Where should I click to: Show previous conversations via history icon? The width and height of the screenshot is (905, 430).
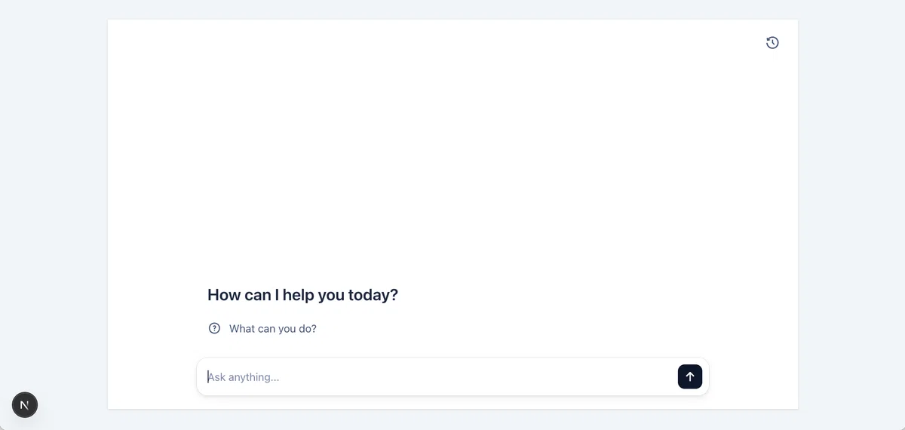(772, 43)
